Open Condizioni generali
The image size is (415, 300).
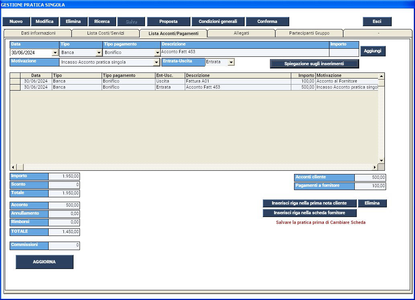point(218,22)
